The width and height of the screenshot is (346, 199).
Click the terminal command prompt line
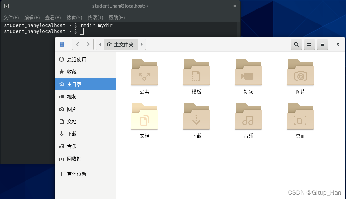[42, 31]
